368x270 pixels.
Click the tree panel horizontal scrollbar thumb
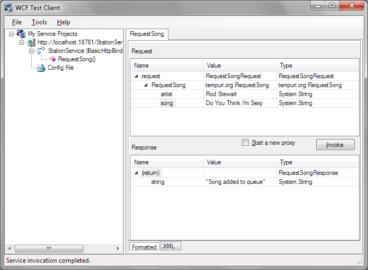(49, 248)
